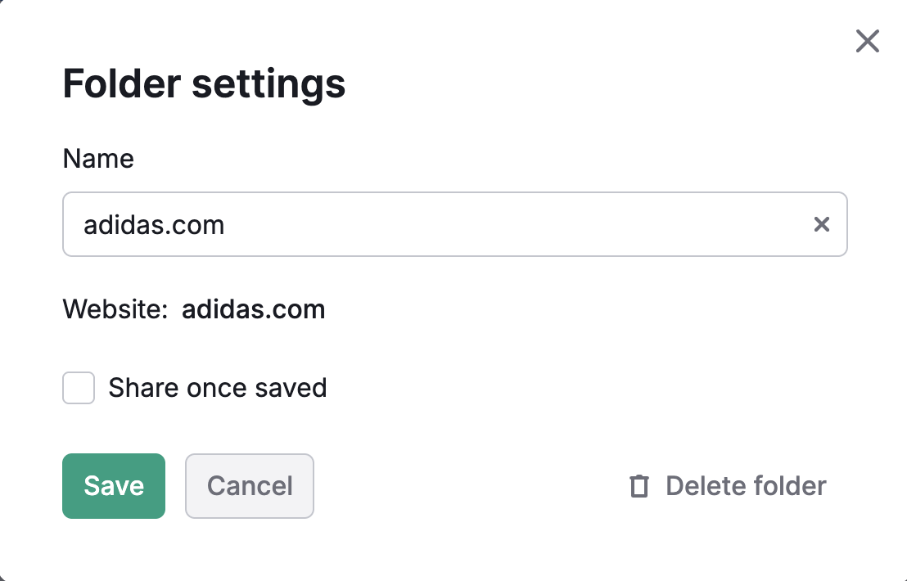Screen dimensions: 907x581
Task: Click the word 'Share' beside the checkbox
Action: (144, 388)
